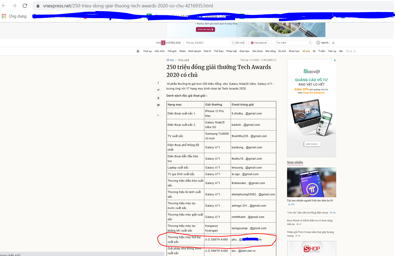
Task: Open the Góc nhìn section
Action: coord(159,51)
